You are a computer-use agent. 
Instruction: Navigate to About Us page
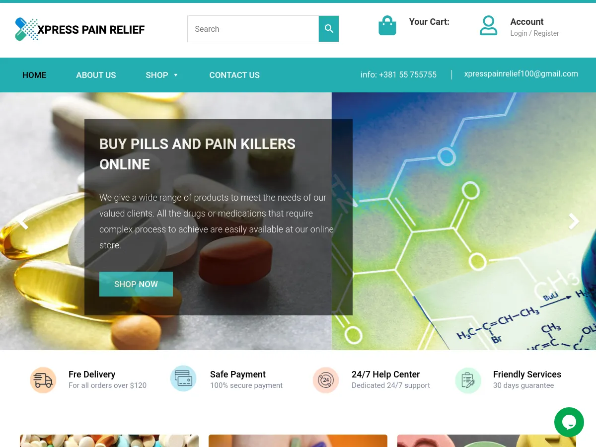pos(96,75)
